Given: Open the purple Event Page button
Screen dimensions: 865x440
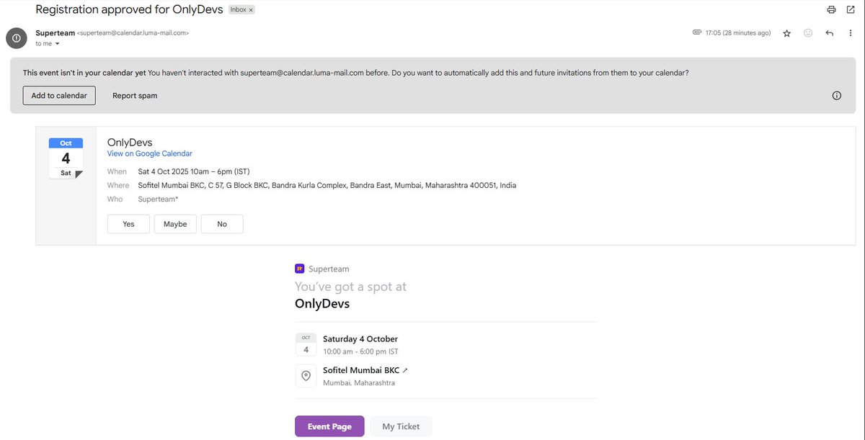Looking at the screenshot, I should 329,426.
